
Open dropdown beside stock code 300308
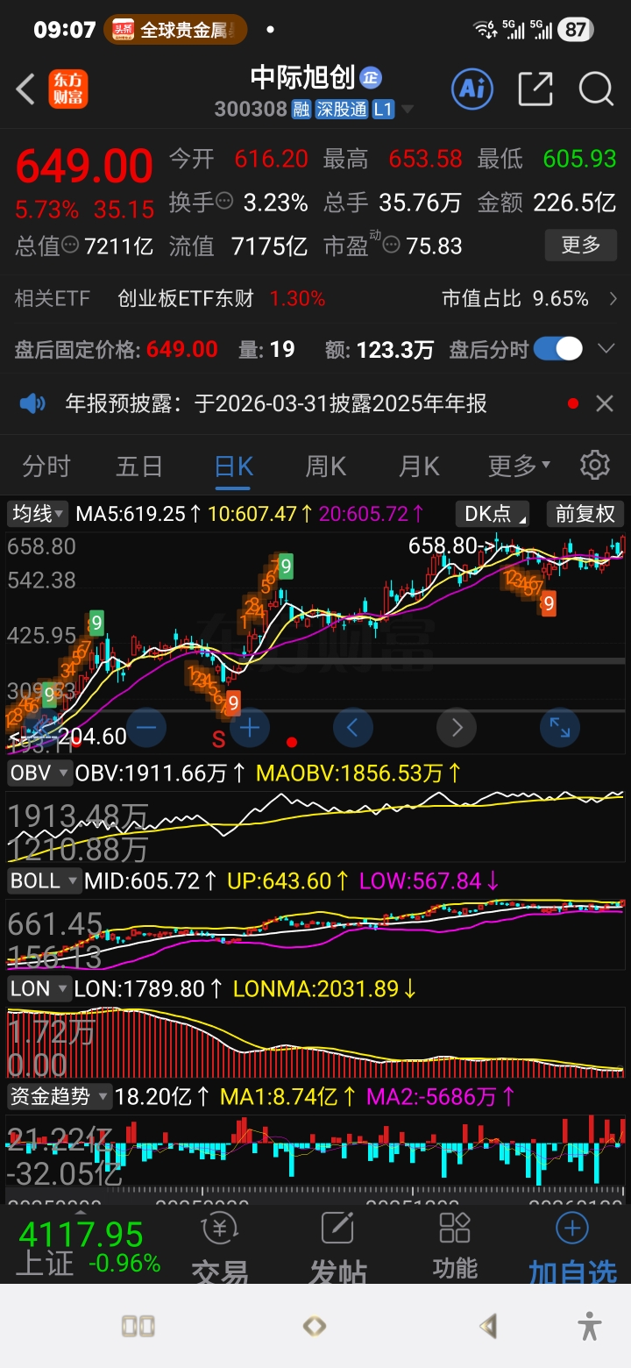[x=407, y=110]
